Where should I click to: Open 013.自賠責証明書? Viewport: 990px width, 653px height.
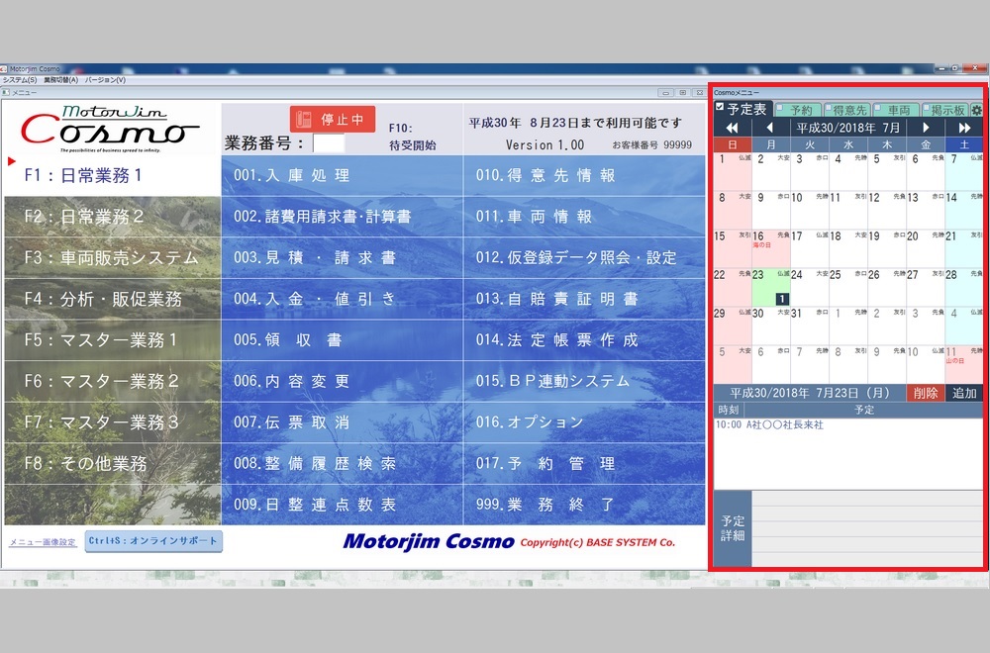[585, 299]
